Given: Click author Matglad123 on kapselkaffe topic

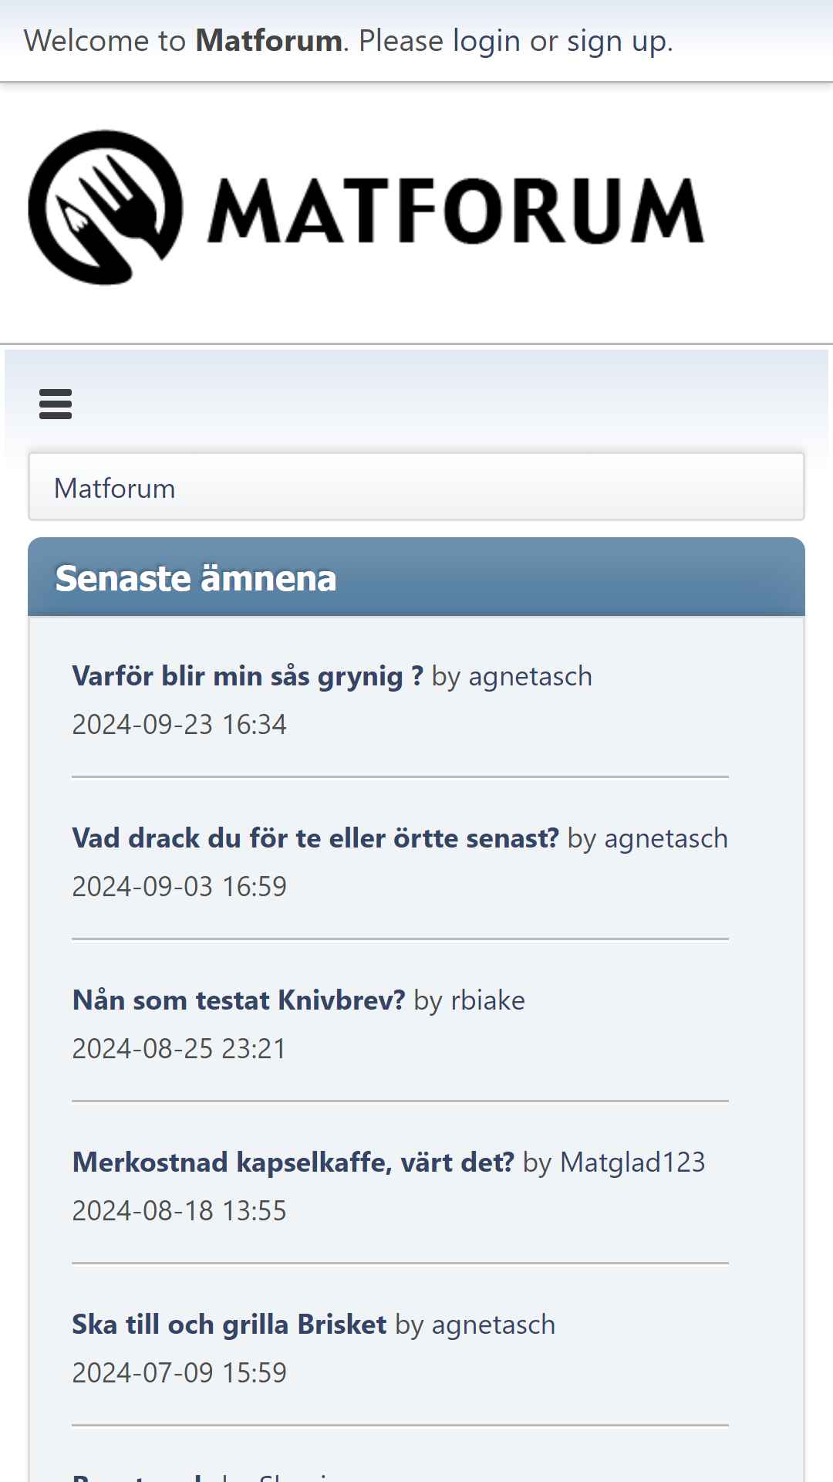Looking at the screenshot, I should point(632,1162).
